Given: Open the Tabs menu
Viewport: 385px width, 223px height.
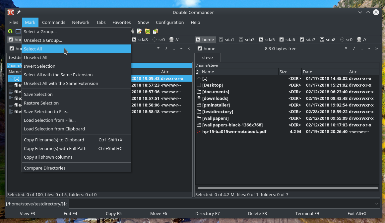Looking at the screenshot, I should coord(101,22).
